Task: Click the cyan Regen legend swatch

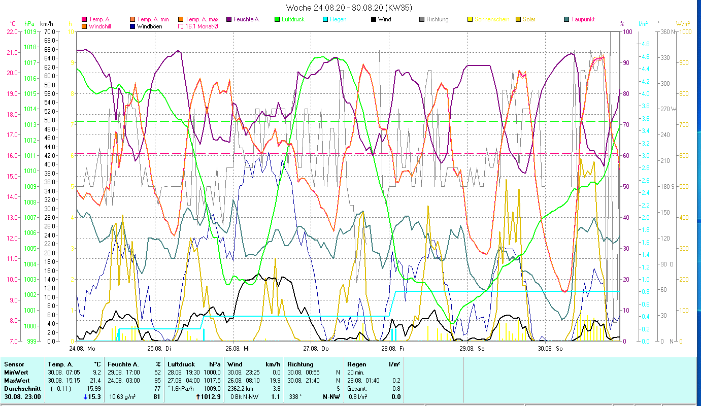Action: pyautogui.click(x=325, y=19)
